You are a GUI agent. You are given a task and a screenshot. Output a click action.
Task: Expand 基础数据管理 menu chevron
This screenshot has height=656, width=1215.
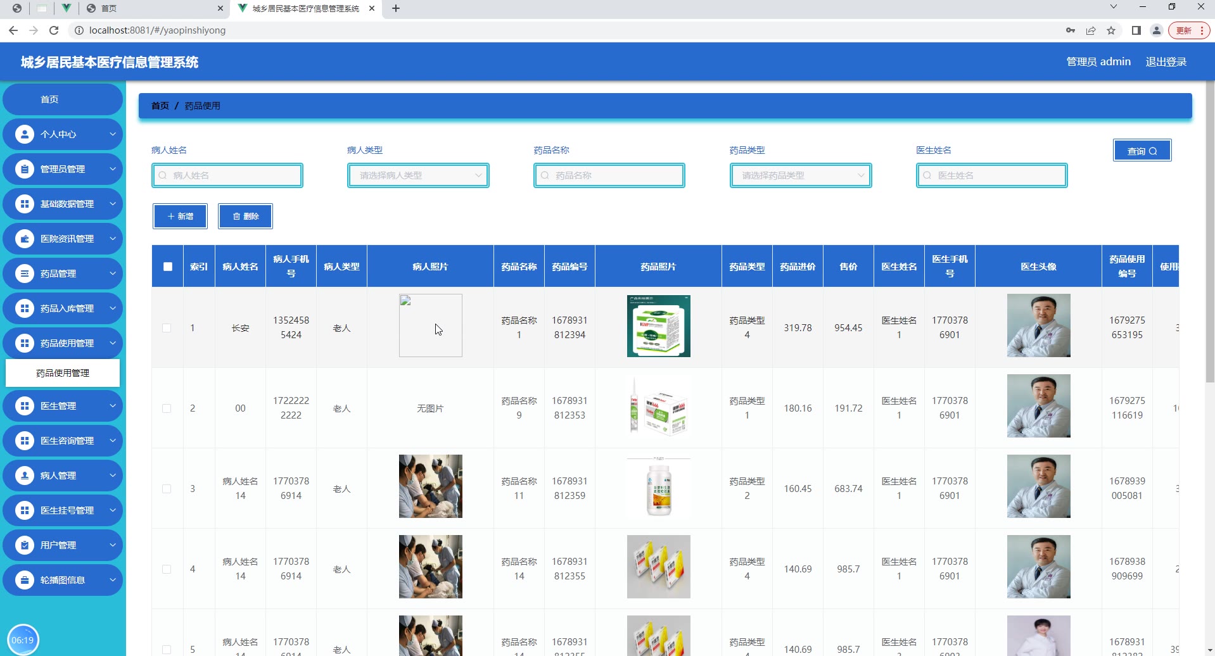112,204
